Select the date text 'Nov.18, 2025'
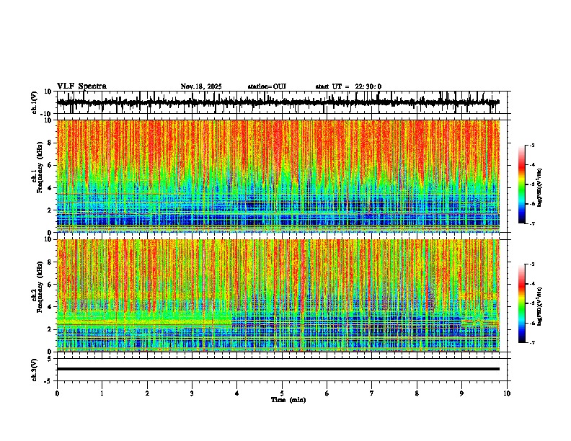This screenshot has height=441, width=571. pyautogui.click(x=201, y=86)
